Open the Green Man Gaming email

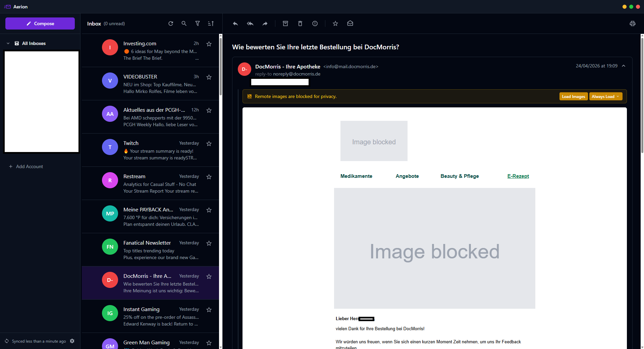pos(150,341)
